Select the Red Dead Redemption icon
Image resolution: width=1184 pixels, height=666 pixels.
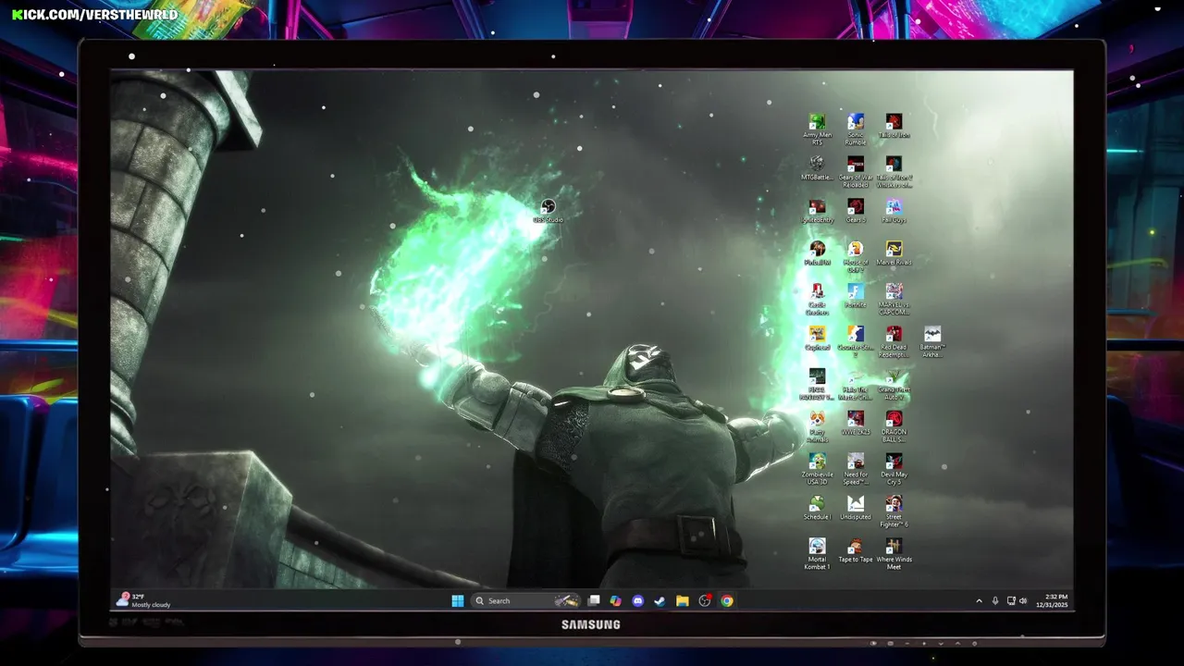click(x=894, y=341)
